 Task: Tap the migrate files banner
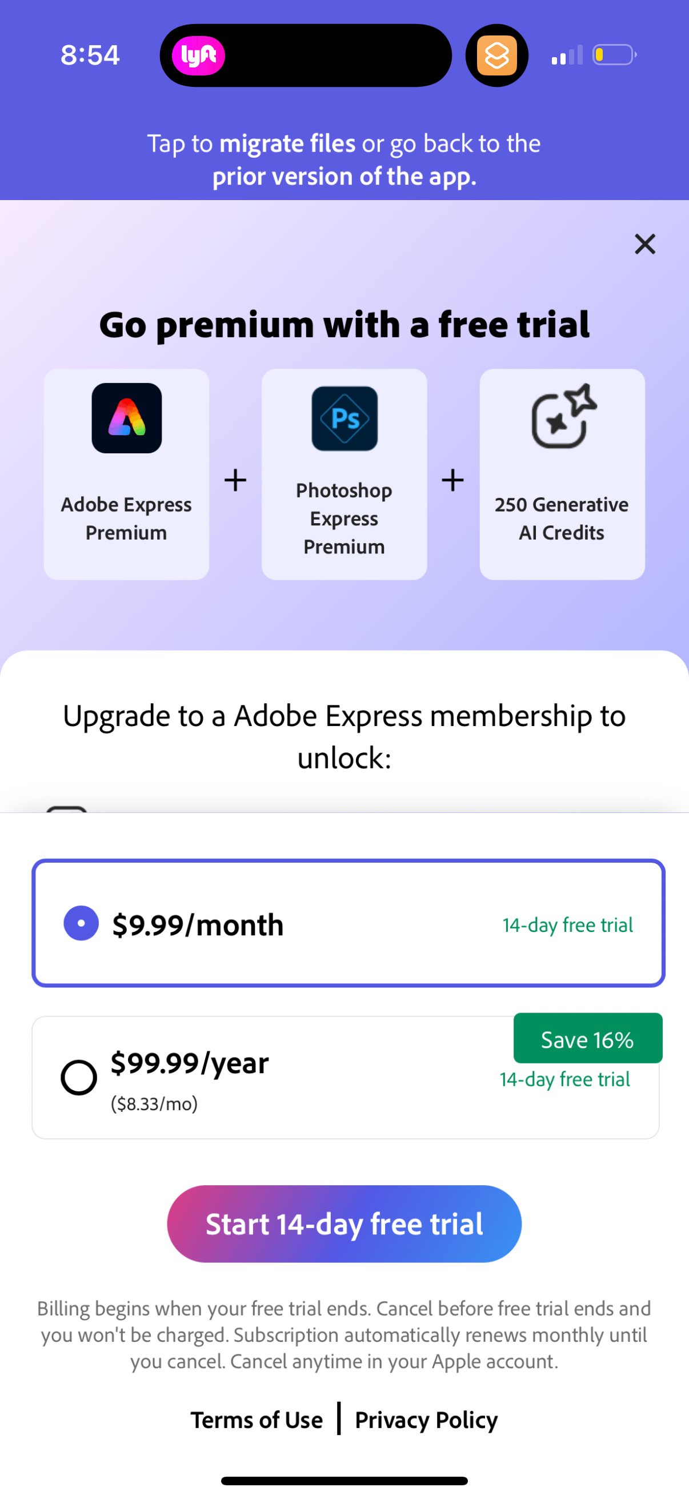pos(344,159)
